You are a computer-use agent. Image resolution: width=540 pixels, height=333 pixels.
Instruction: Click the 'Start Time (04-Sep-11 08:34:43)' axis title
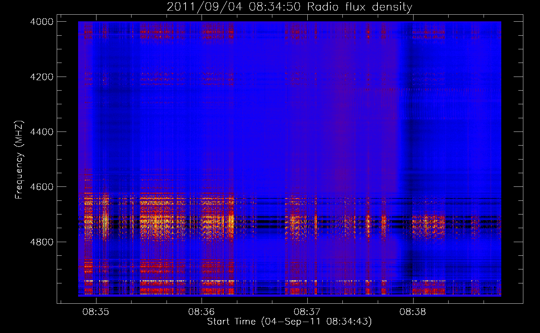tap(289, 322)
